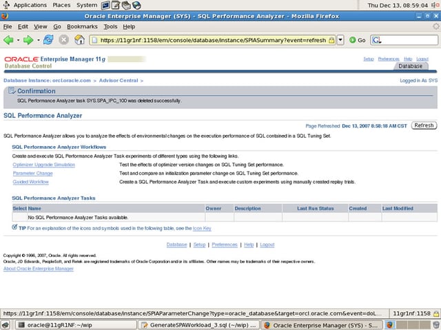This screenshot has width=441, height=330.
Task: Focus the web search input field
Action: [409, 40]
